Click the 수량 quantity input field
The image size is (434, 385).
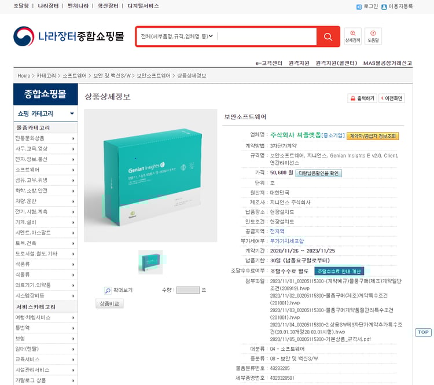pyautogui.click(x=188, y=290)
